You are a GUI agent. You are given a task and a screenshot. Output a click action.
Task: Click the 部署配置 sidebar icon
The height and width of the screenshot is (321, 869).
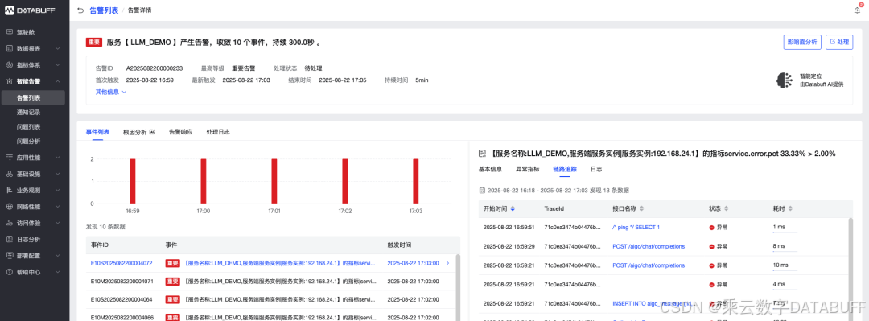[x=10, y=256]
